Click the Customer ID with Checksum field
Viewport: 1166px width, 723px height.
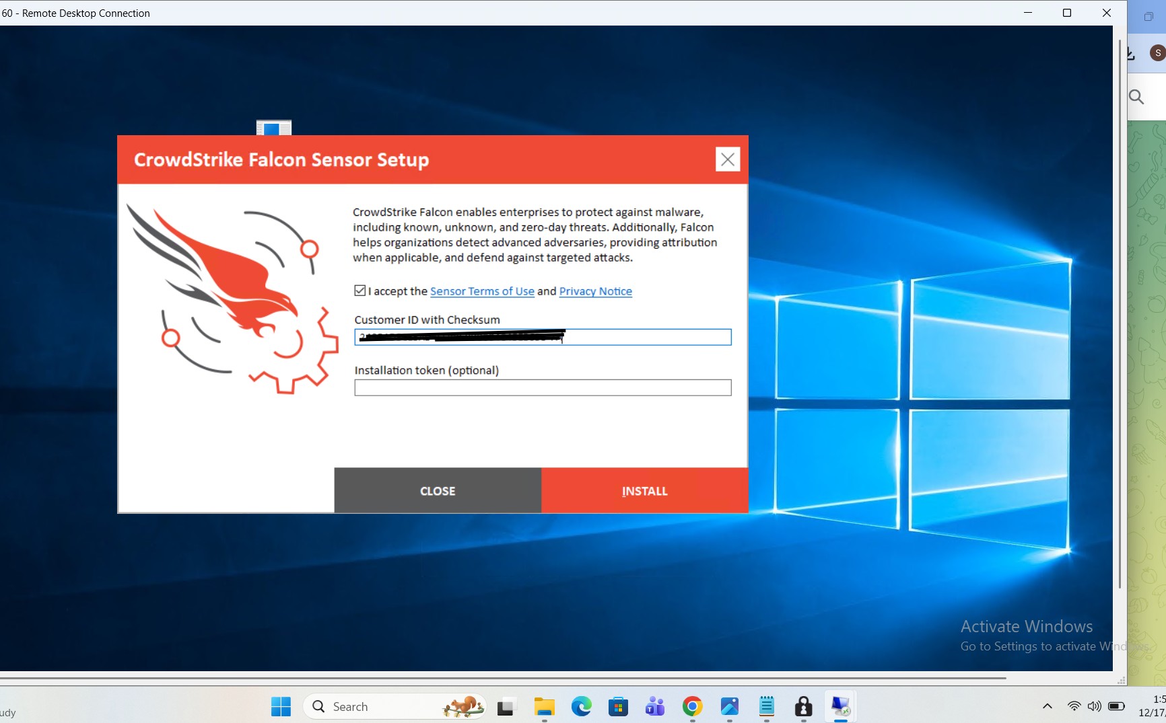pos(543,337)
